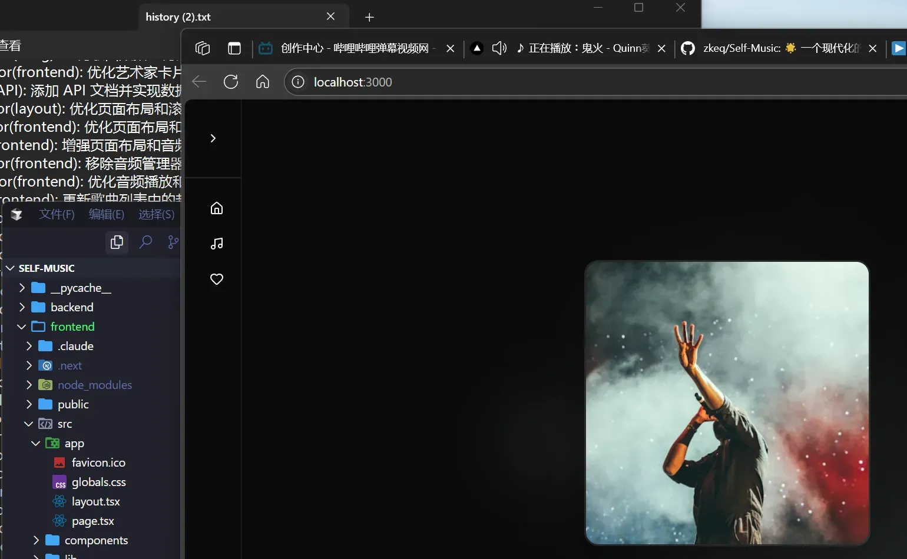Screen dimensions: 907x559
Task: Open the Explorer files icon in editor
Action: (x=117, y=242)
